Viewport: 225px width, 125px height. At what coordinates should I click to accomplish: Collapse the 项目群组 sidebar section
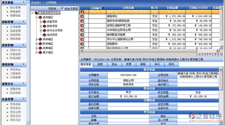[x=24, y=3]
